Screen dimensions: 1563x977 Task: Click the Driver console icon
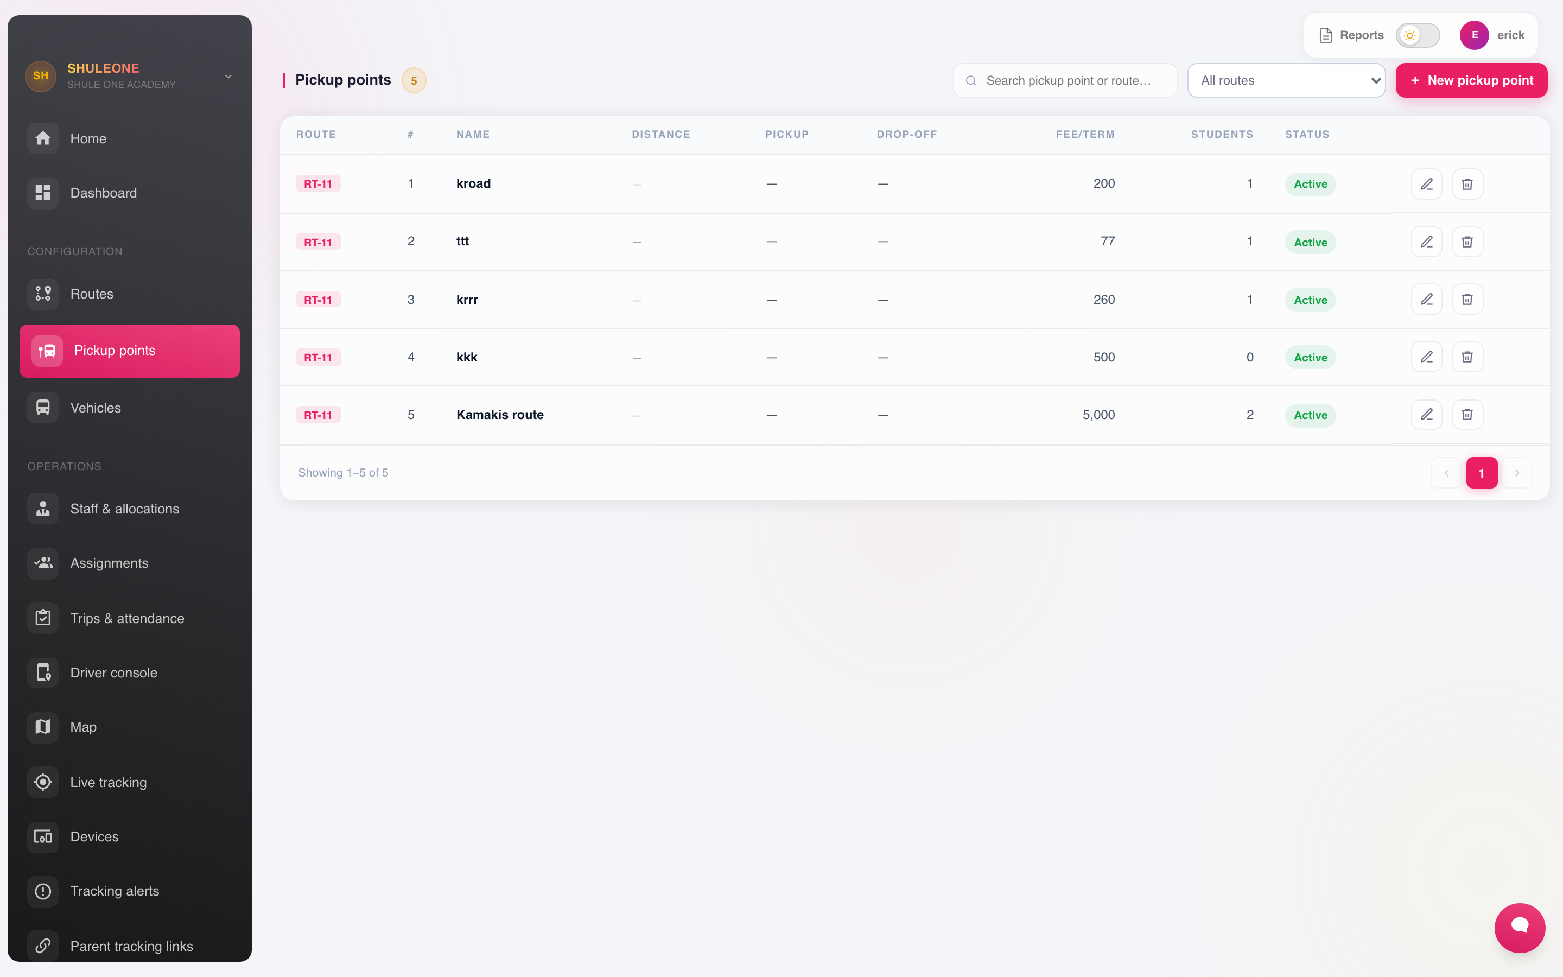(43, 673)
